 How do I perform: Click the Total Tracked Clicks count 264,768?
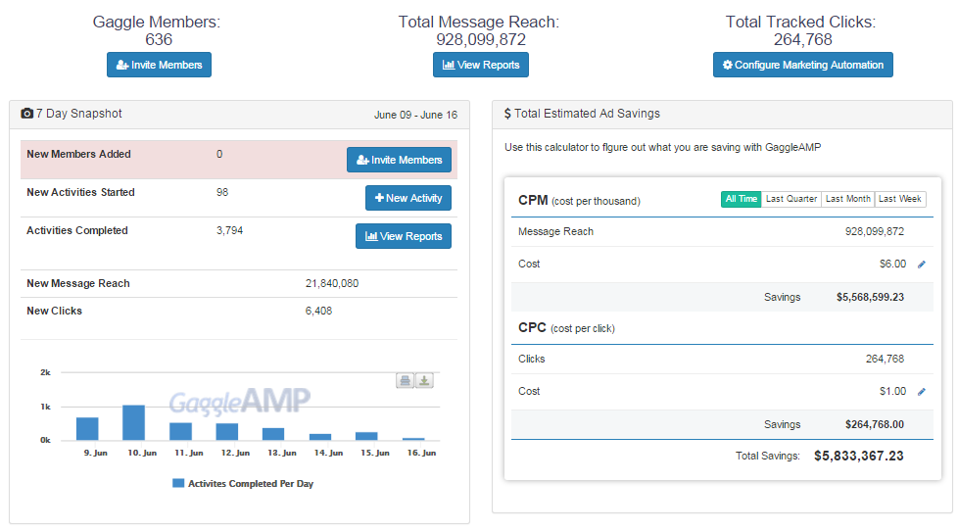802,40
